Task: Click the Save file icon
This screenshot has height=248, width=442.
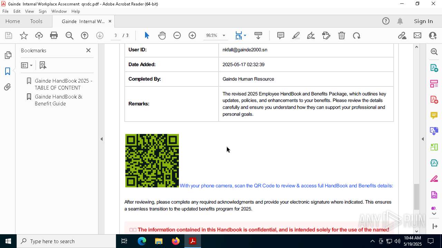Action: pos(9,35)
